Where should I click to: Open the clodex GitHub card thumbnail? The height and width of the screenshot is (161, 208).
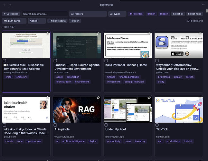point(26,110)
